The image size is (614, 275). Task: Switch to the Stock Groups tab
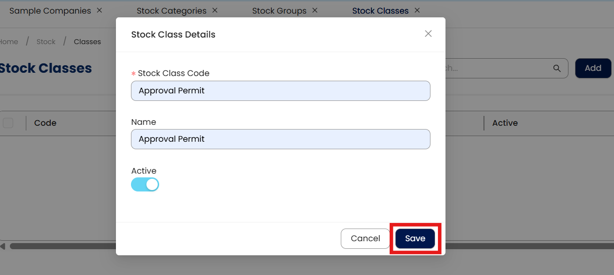pyautogui.click(x=279, y=11)
